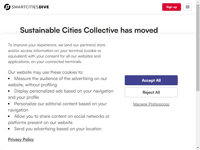
Task: Open the Privacy Policy link
Action: point(21,139)
